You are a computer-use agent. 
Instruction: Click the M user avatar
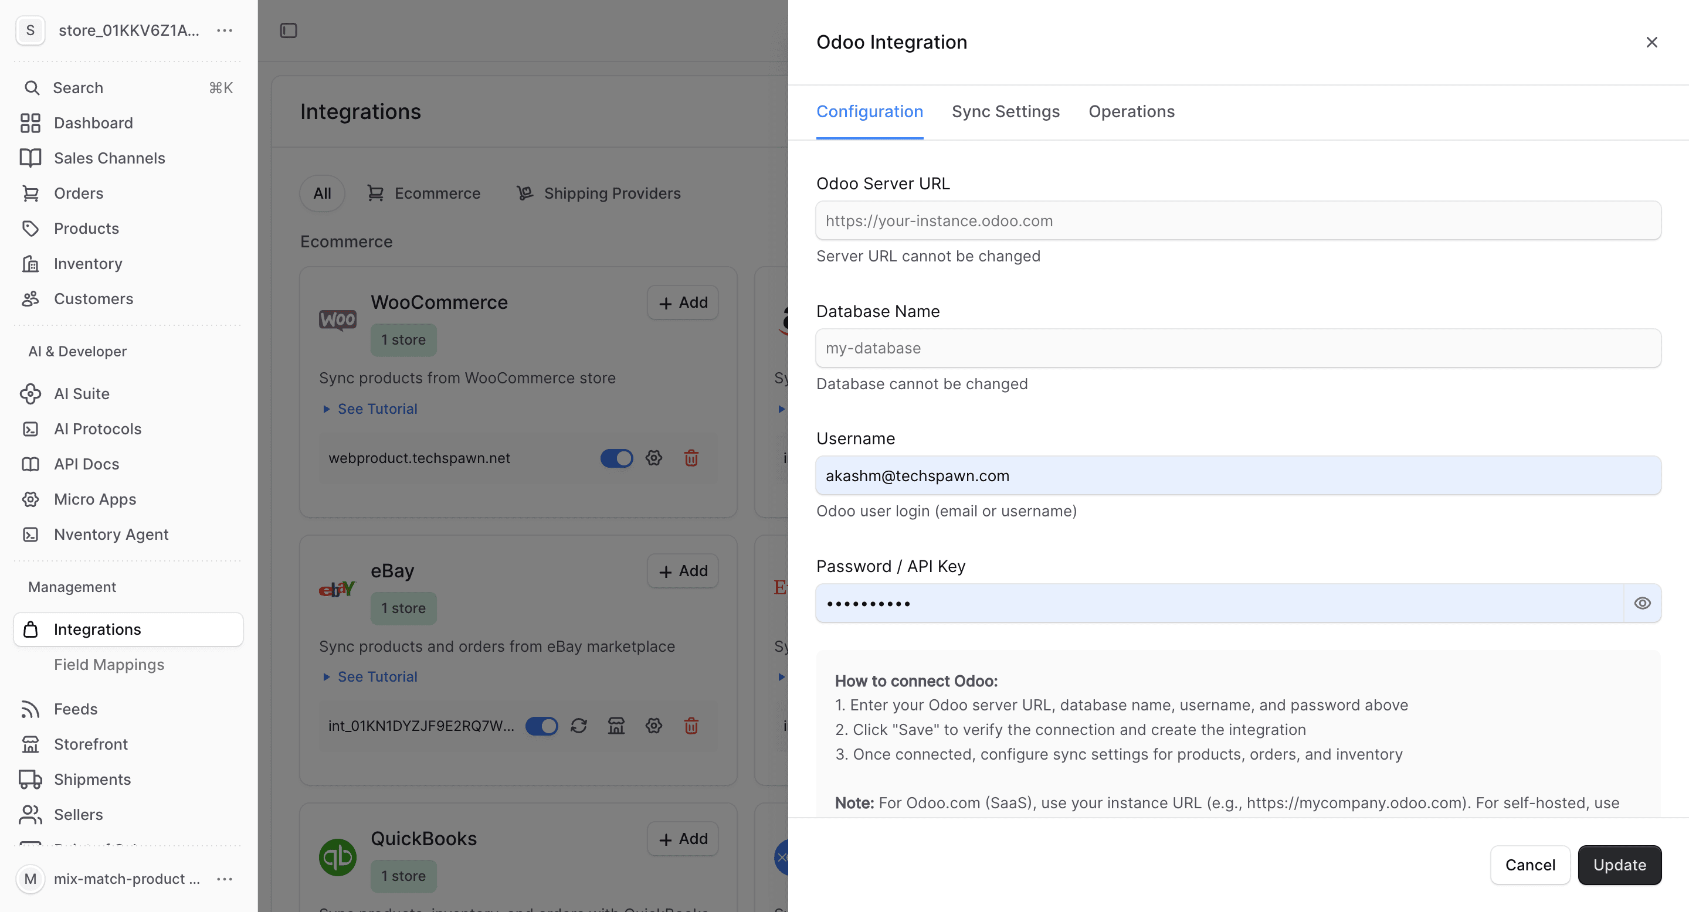[x=30, y=879]
